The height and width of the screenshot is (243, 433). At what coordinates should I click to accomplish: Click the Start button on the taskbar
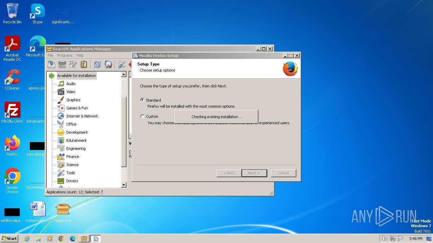[9, 238]
